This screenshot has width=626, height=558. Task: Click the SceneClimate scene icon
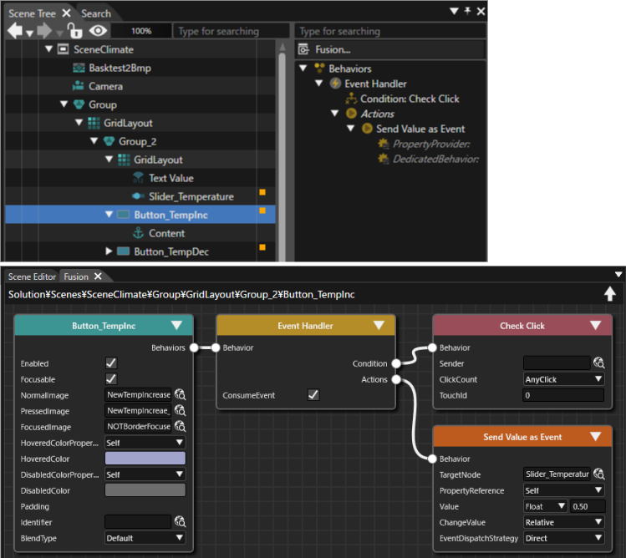point(63,49)
